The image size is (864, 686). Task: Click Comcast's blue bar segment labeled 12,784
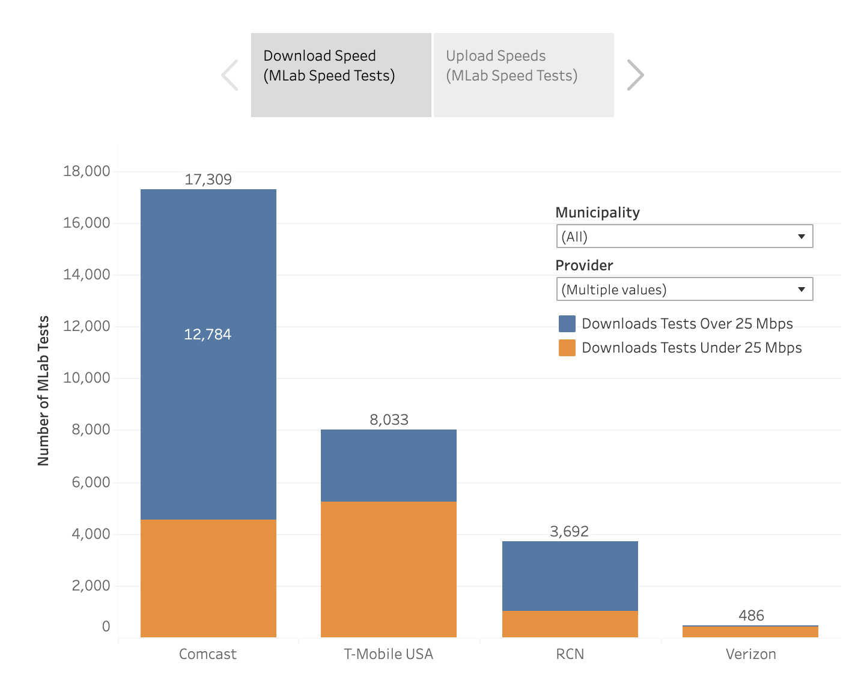point(208,354)
